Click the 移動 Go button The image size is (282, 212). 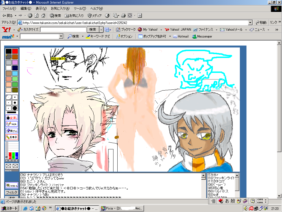coord(261,23)
